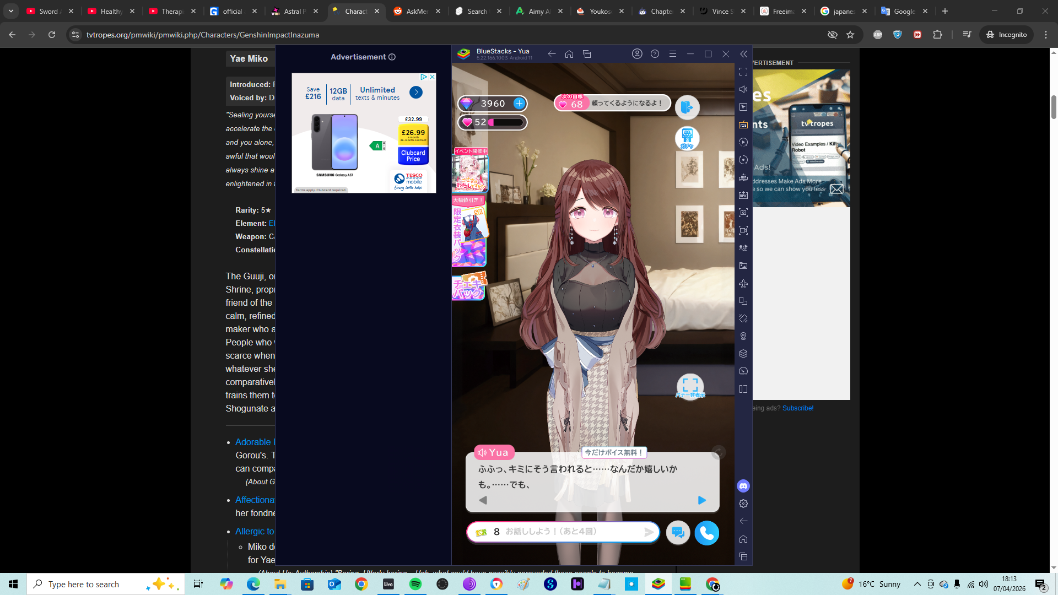Take a screenshot with BlueStacks camera icon
Screen dimensions: 1058x595
point(743,213)
